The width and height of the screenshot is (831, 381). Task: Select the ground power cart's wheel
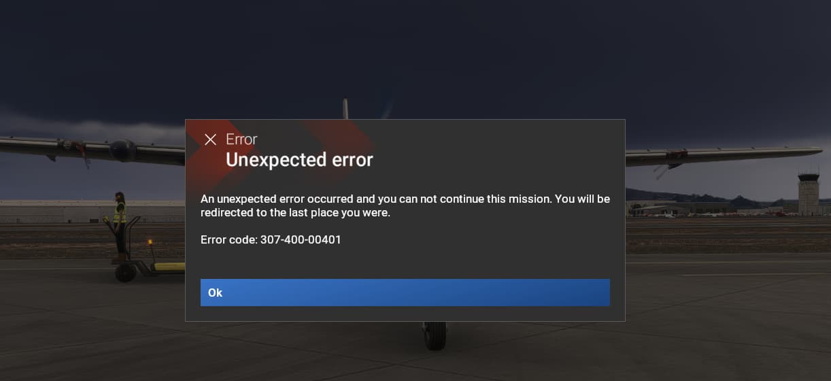tap(124, 273)
